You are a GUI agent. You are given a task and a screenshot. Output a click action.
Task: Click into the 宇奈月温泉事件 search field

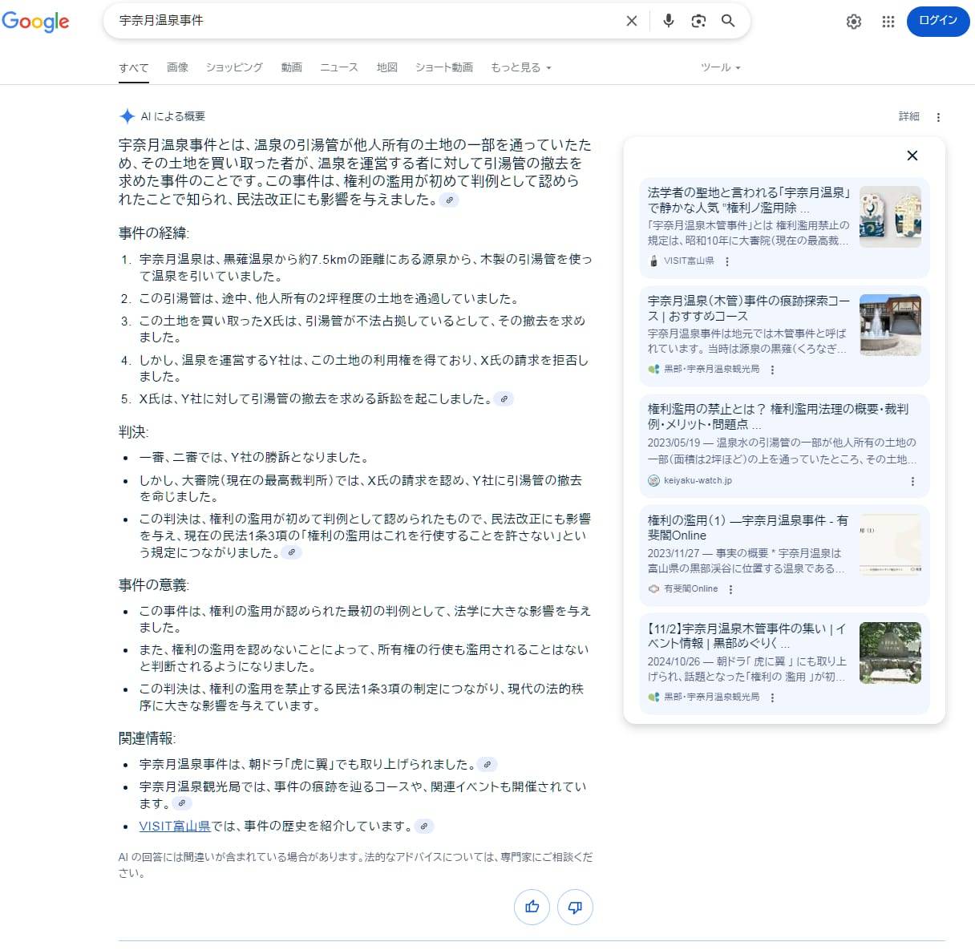pos(365,21)
